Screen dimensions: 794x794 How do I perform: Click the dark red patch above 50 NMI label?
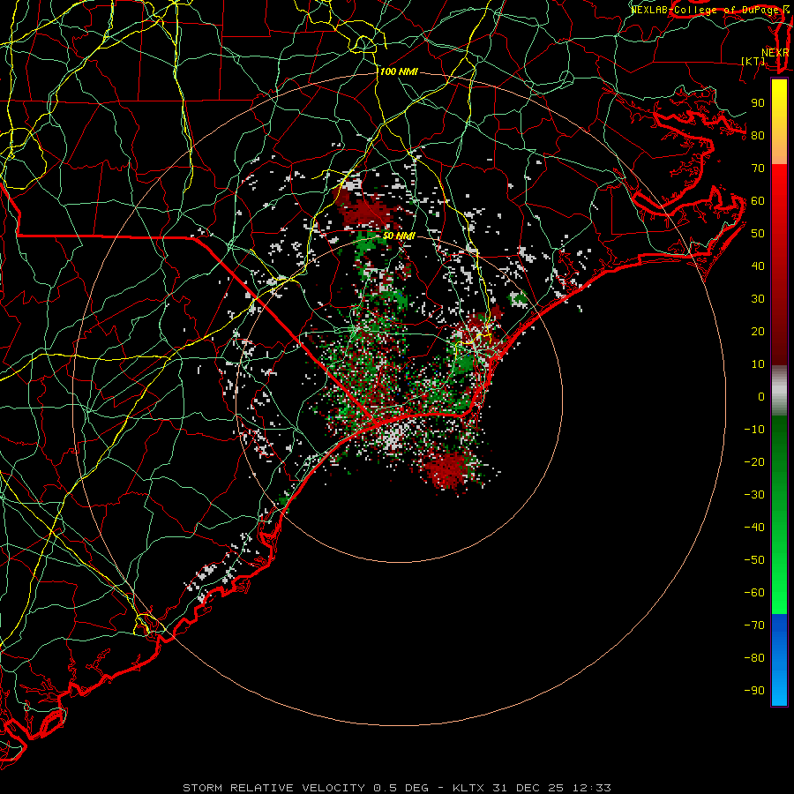pyautogui.click(x=367, y=210)
